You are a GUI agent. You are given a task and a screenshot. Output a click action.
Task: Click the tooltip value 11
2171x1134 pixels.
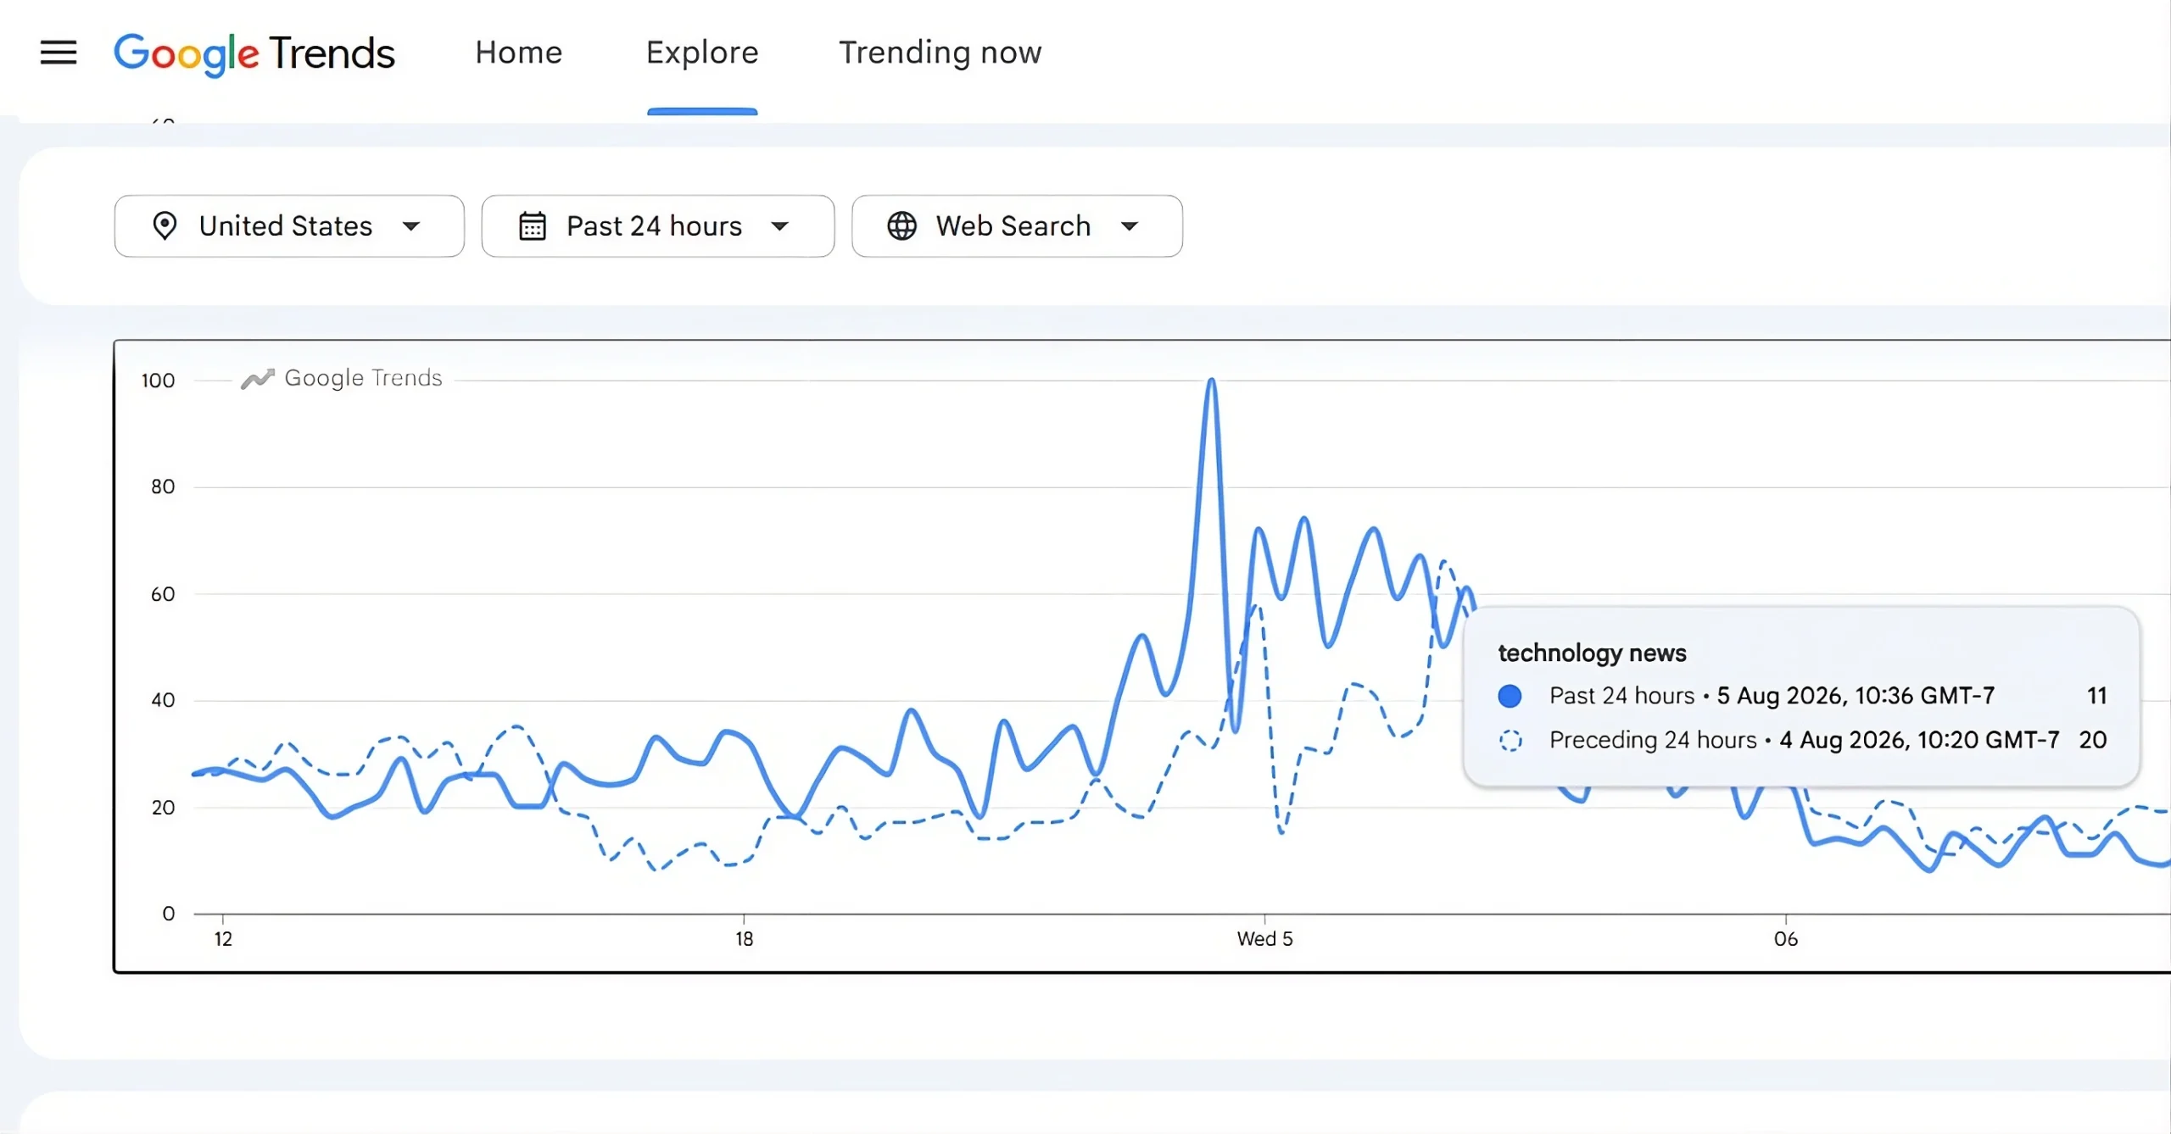pos(2096,696)
